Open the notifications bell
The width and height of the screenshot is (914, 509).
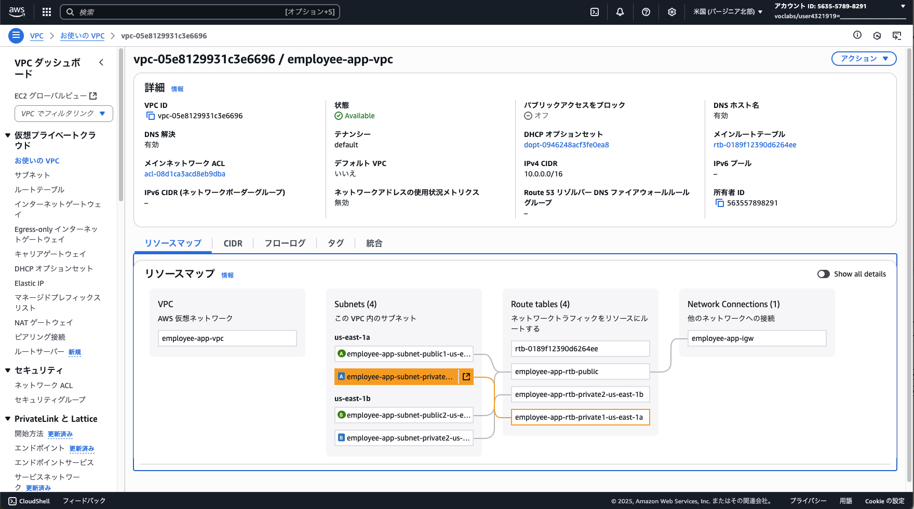[x=620, y=12]
